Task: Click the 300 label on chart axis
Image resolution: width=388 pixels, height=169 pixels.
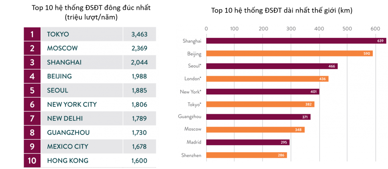Action: pyautogui.click(x=291, y=28)
